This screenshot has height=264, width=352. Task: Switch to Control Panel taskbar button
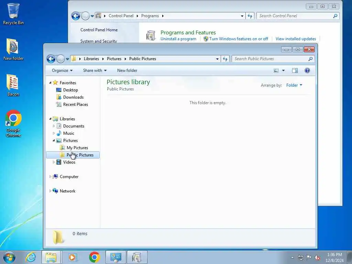[x=115, y=257]
